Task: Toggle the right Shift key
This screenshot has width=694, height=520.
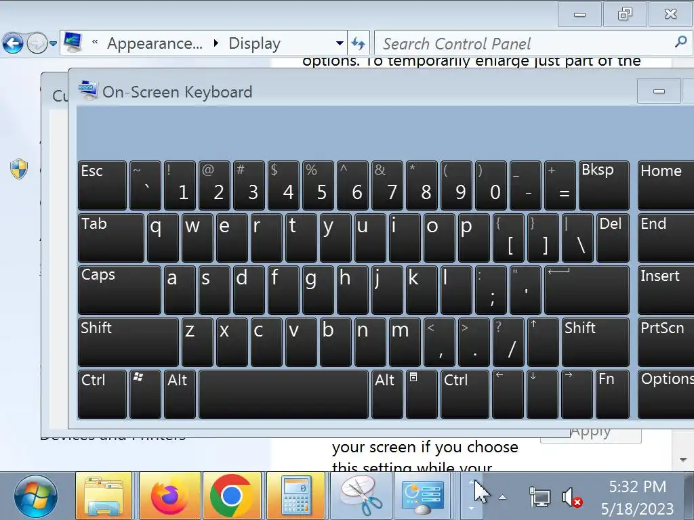Action: tap(595, 342)
